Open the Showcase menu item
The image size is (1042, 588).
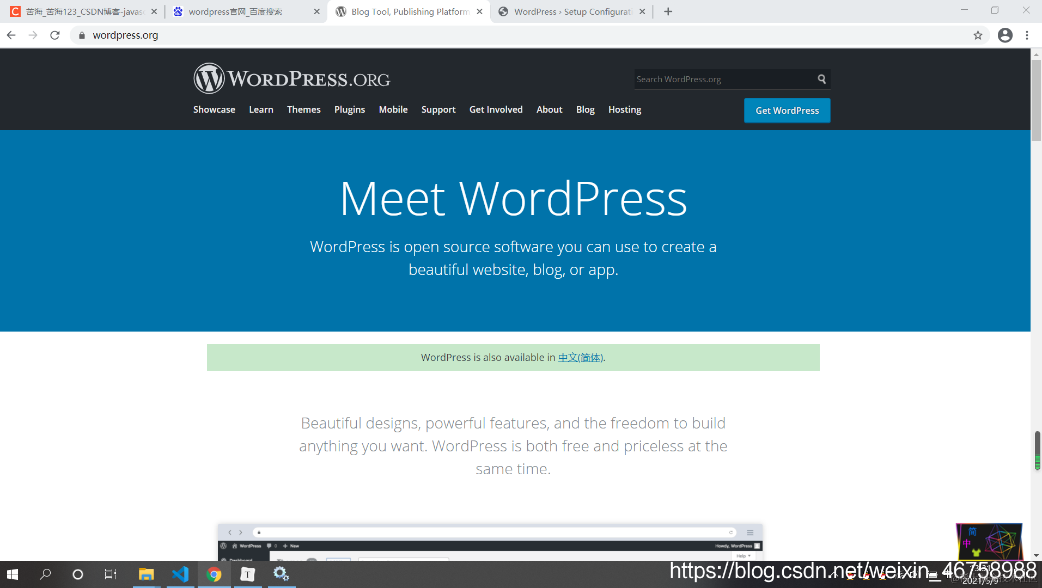[x=214, y=109]
